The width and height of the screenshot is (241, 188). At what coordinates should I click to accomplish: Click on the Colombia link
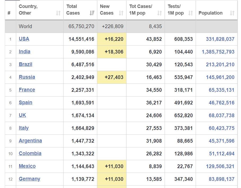click(30, 154)
